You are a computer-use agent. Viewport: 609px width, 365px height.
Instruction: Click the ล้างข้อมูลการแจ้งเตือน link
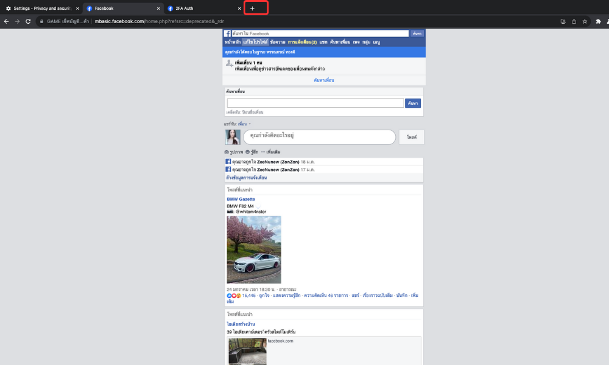coord(246,178)
